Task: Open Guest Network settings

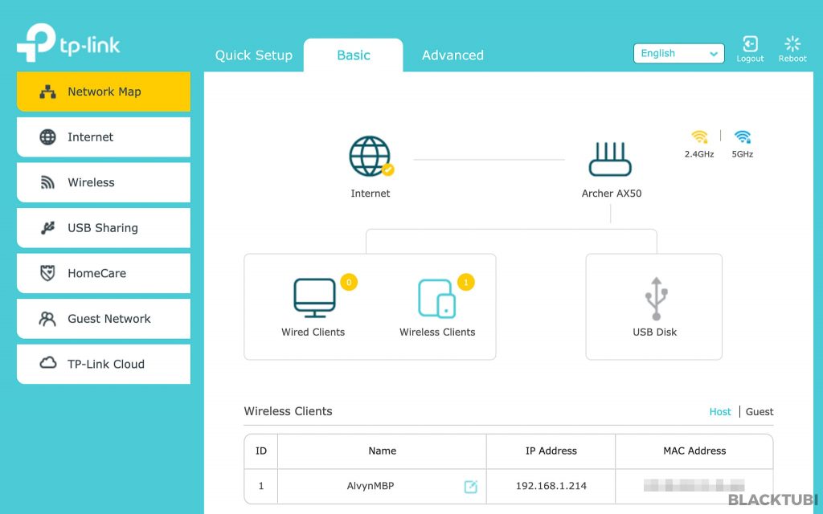Action: 104,319
